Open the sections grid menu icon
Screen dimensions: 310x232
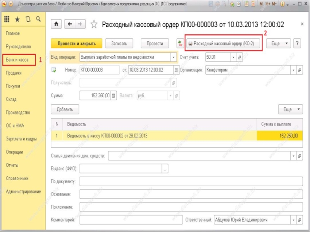[x=7, y=19]
